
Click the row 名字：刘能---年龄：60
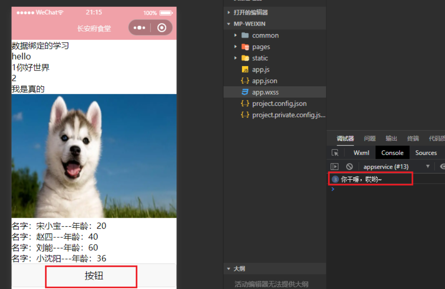(x=55, y=248)
